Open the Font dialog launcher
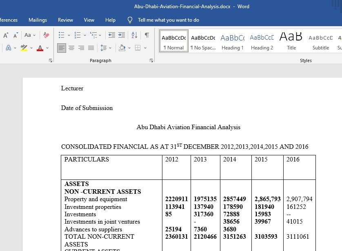 tap(51, 61)
